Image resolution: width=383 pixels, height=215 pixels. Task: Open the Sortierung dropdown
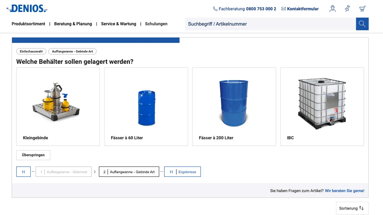click(x=352, y=208)
